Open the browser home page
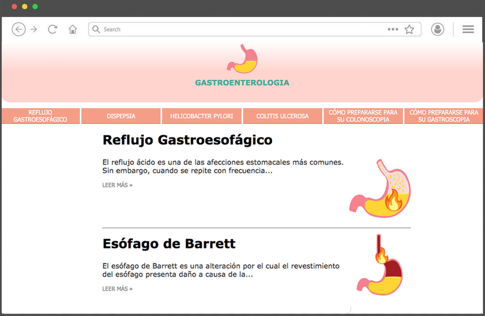Viewport: 485px width, 316px height. pos(73,29)
